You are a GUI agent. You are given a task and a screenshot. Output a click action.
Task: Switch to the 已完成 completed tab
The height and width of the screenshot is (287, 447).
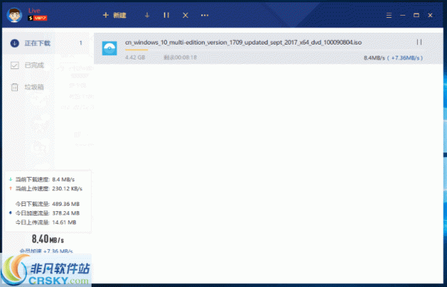point(34,65)
